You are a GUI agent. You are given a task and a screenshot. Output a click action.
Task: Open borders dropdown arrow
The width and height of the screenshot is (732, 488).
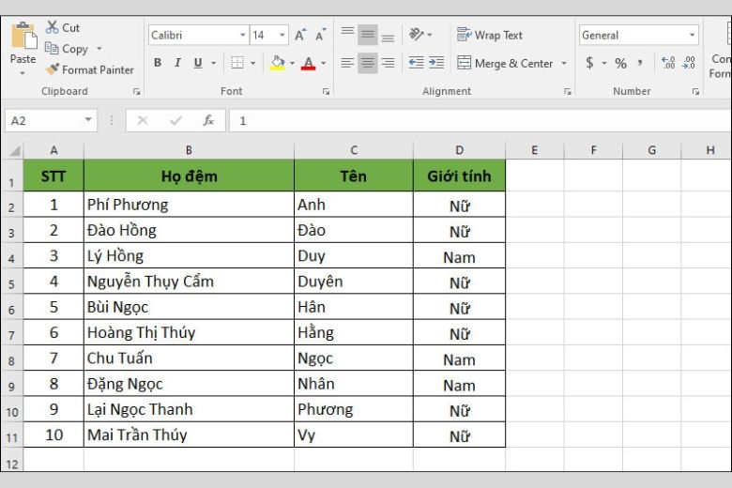[x=252, y=63]
